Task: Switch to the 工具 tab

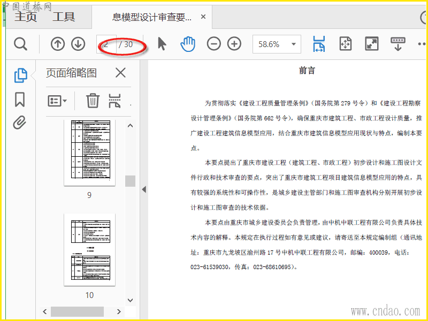Action: (64, 17)
